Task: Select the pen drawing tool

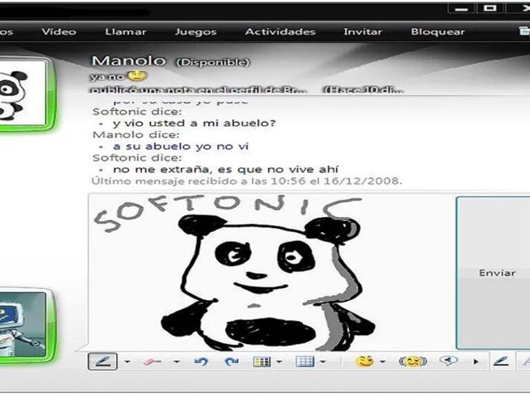Action: (x=102, y=361)
